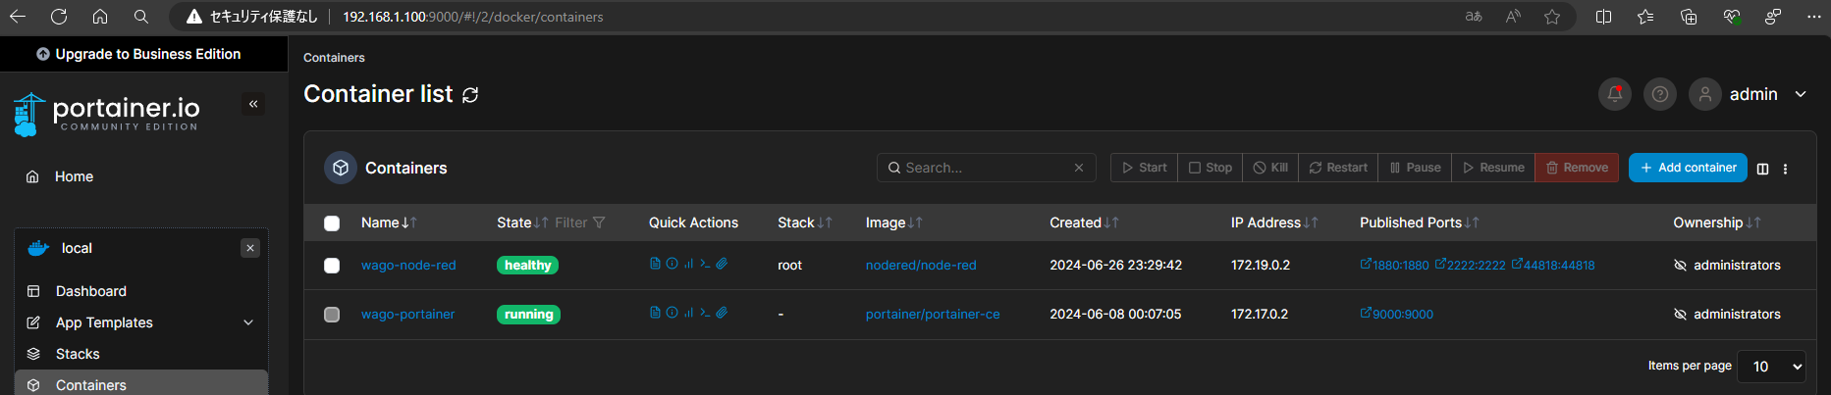Sort containers by IP Address
The height and width of the screenshot is (395, 1831).
(1274, 222)
